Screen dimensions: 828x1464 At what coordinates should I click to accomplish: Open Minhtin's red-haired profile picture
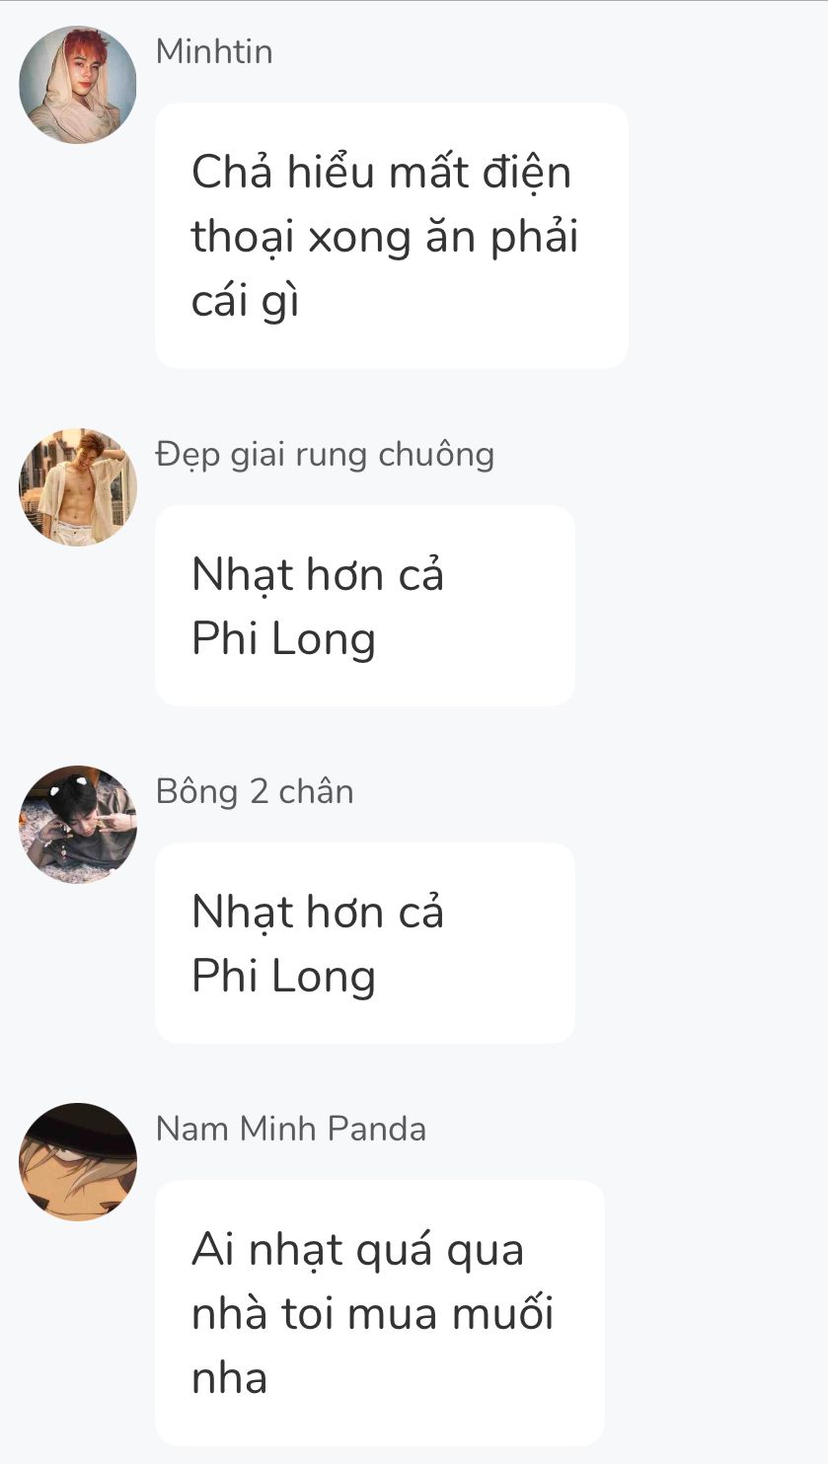(x=78, y=85)
